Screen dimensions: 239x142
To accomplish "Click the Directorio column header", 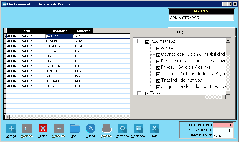I will tap(60, 31).
